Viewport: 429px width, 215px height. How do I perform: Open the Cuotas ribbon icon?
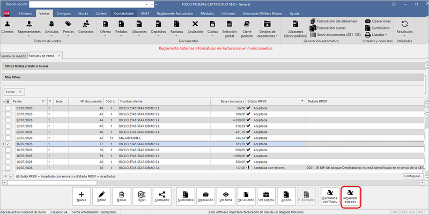point(212,28)
